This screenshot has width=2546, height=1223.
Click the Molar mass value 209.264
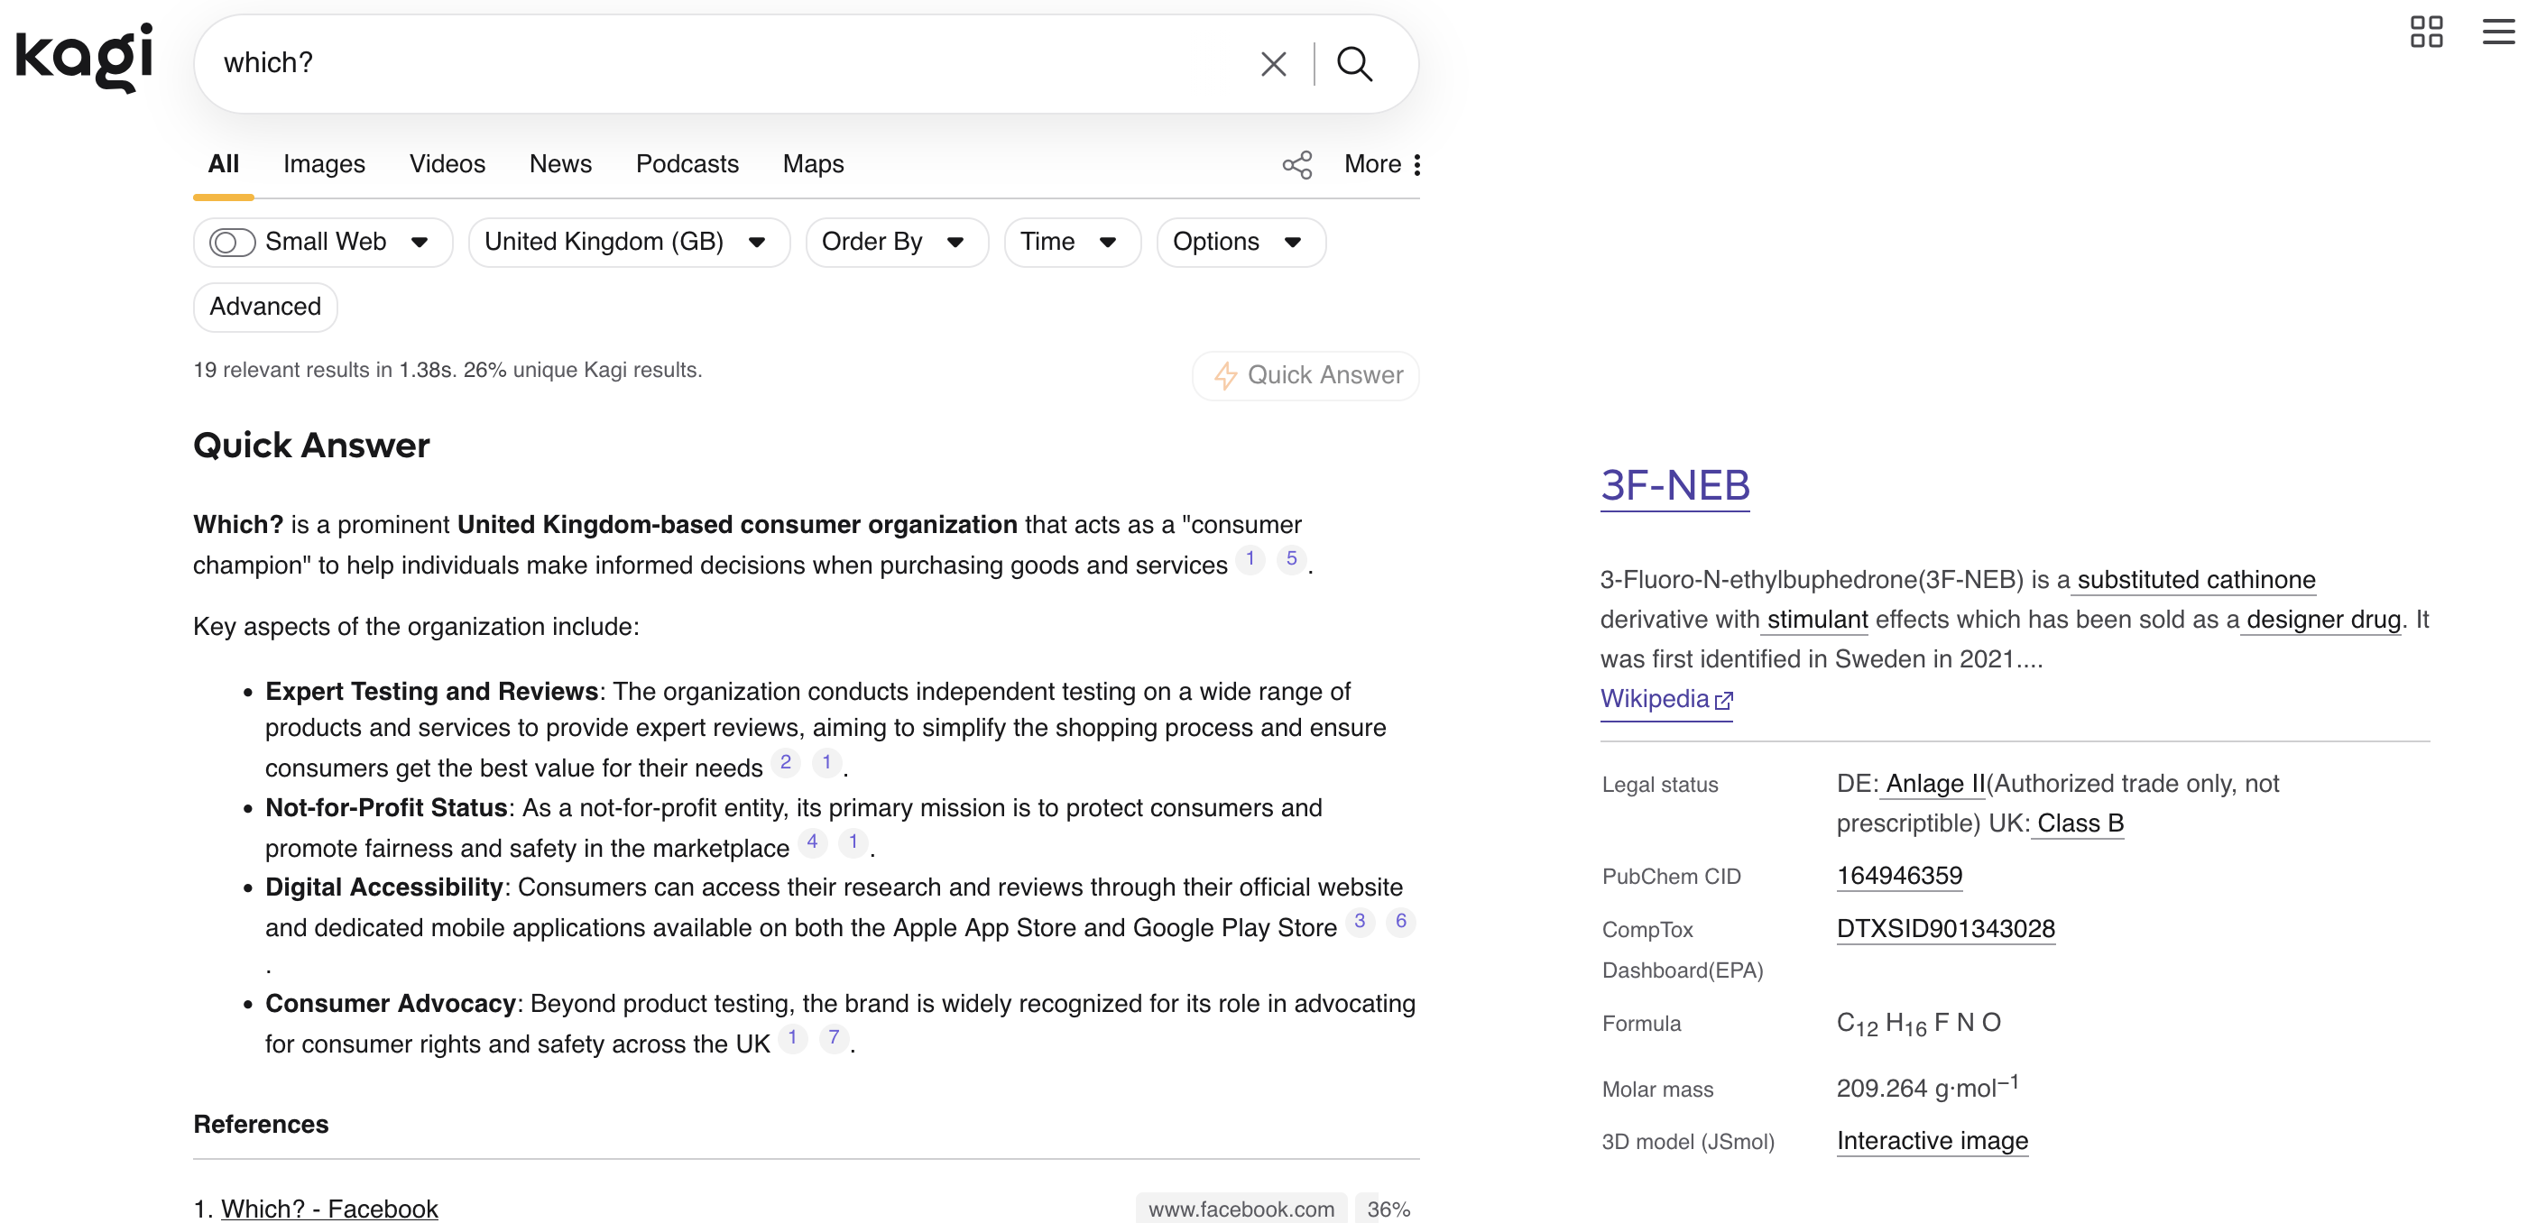coord(1927,1088)
